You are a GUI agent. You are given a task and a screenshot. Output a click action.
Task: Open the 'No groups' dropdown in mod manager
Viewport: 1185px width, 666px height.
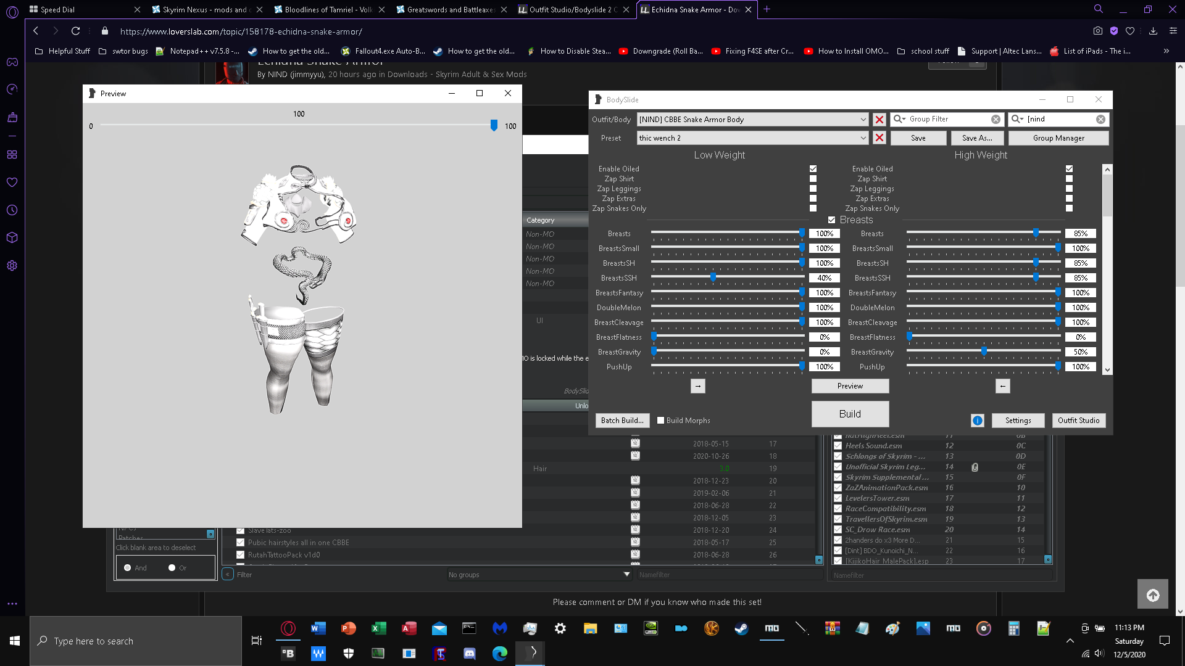coord(539,575)
